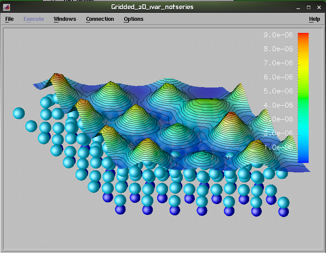This screenshot has width=326, height=253.
Task: Open the File menu
Action: click(x=10, y=19)
